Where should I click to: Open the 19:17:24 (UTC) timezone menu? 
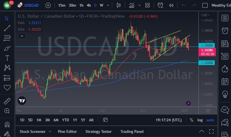[x=168, y=120]
